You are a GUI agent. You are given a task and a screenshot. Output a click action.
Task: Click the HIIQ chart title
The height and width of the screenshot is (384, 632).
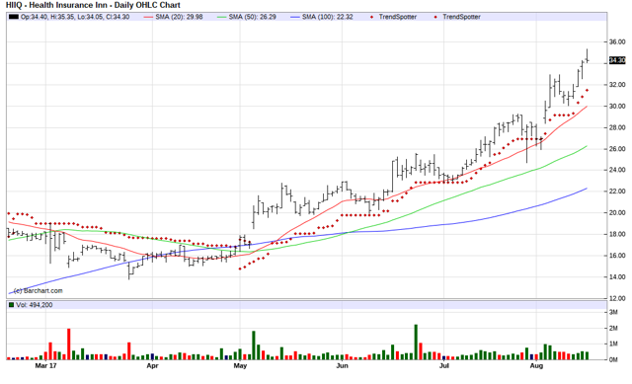click(93, 5)
